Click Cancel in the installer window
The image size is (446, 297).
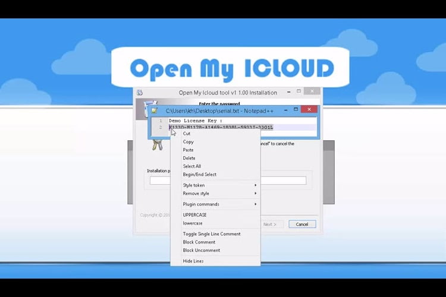point(302,225)
